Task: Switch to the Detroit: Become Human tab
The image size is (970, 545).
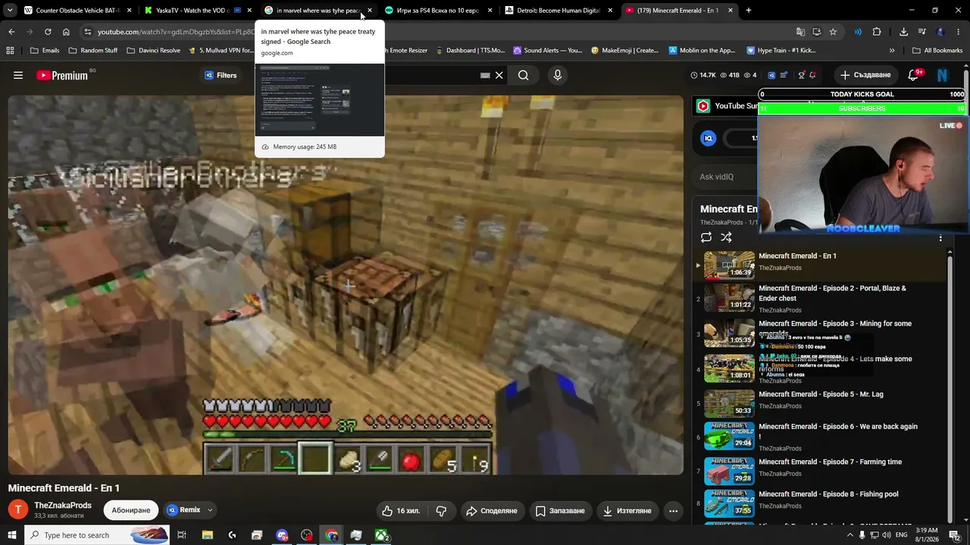Action: click(559, 11)
